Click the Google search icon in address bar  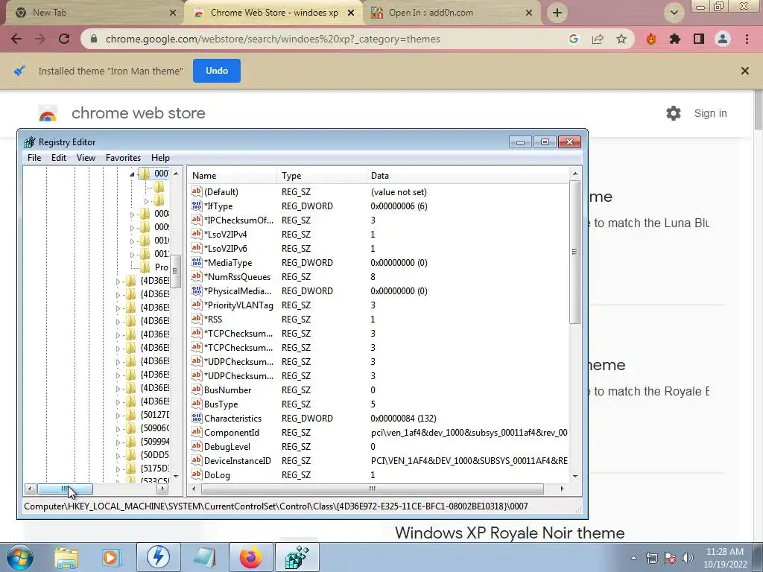pyautogui.click(x=574, y=39)
